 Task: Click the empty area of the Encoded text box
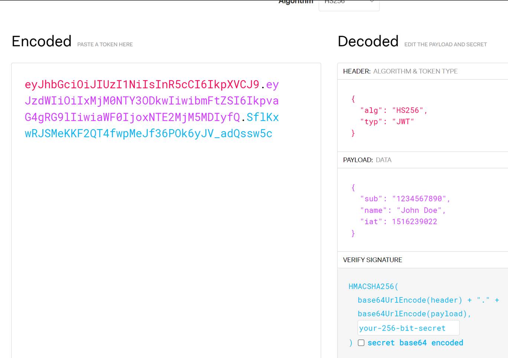click(166, 241)
